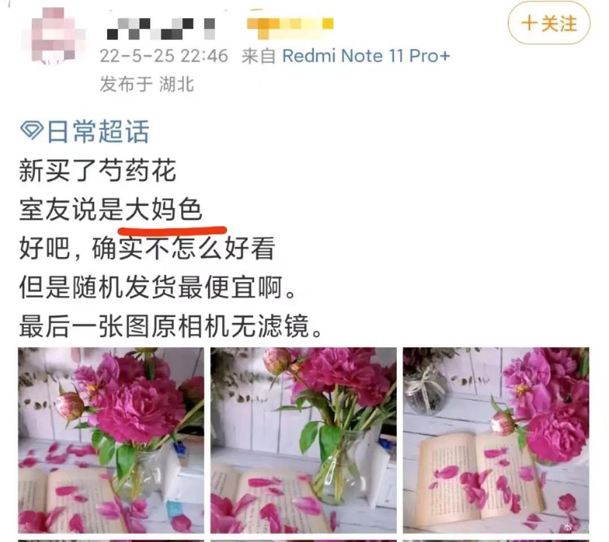Tap the underlined 大妈色 text
The height and width of the screenshot is (542, 609).
[164, 209]
